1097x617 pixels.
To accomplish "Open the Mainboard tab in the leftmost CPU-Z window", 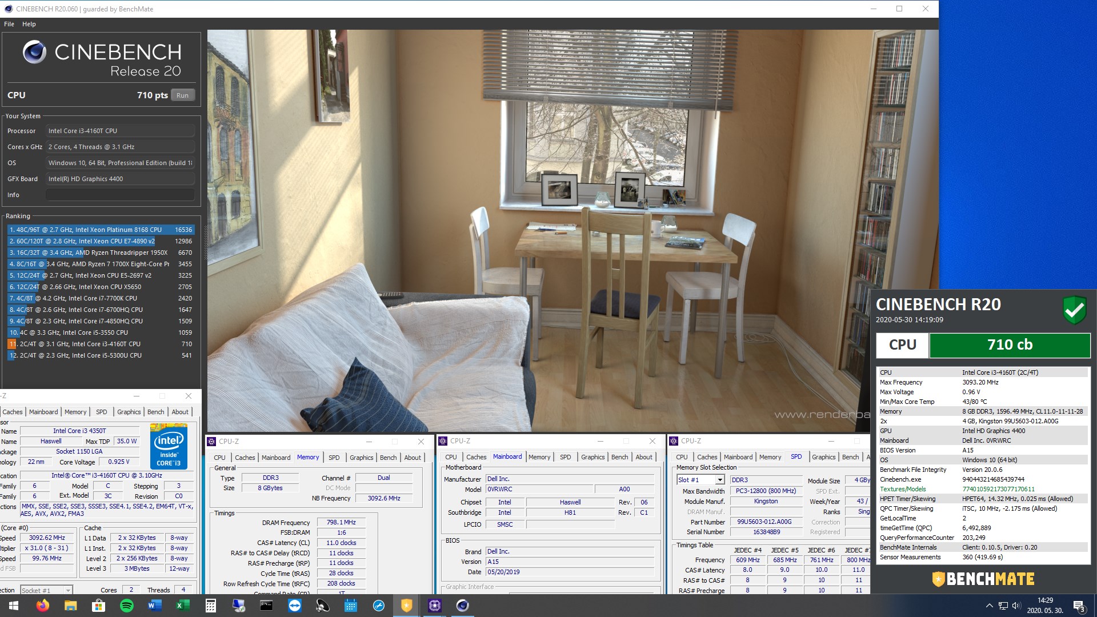I will (43, 412).
